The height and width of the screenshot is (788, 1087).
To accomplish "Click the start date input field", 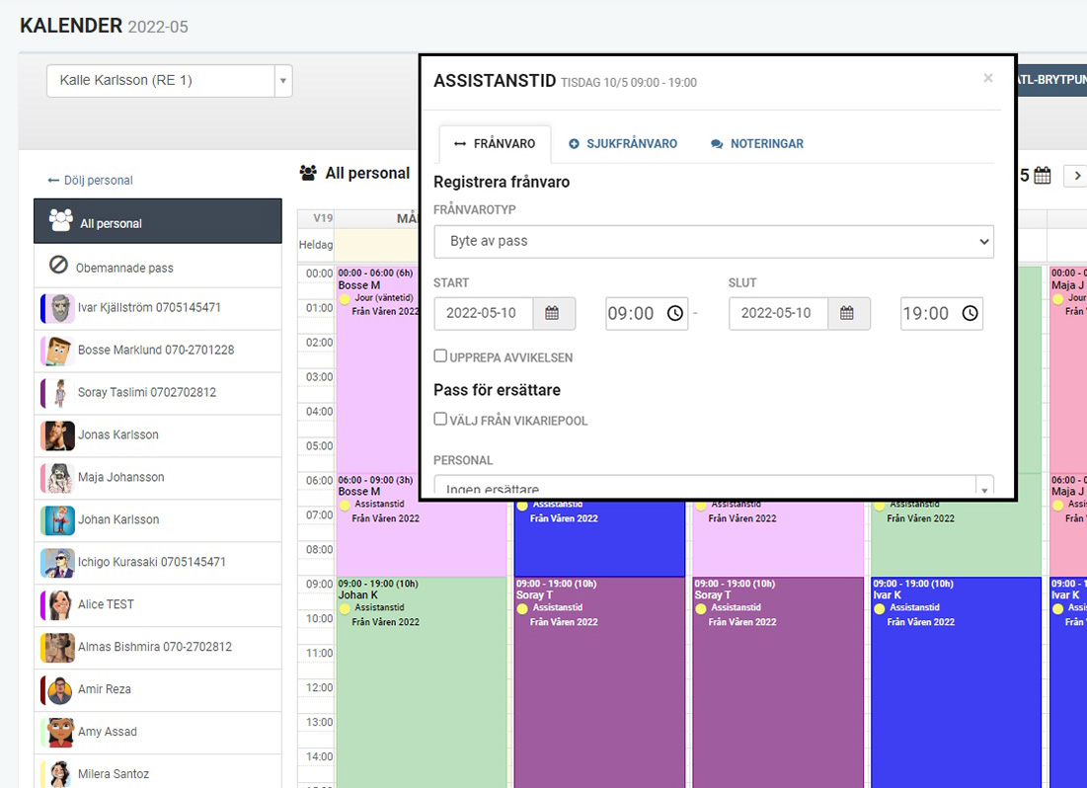I will point(484,313).
